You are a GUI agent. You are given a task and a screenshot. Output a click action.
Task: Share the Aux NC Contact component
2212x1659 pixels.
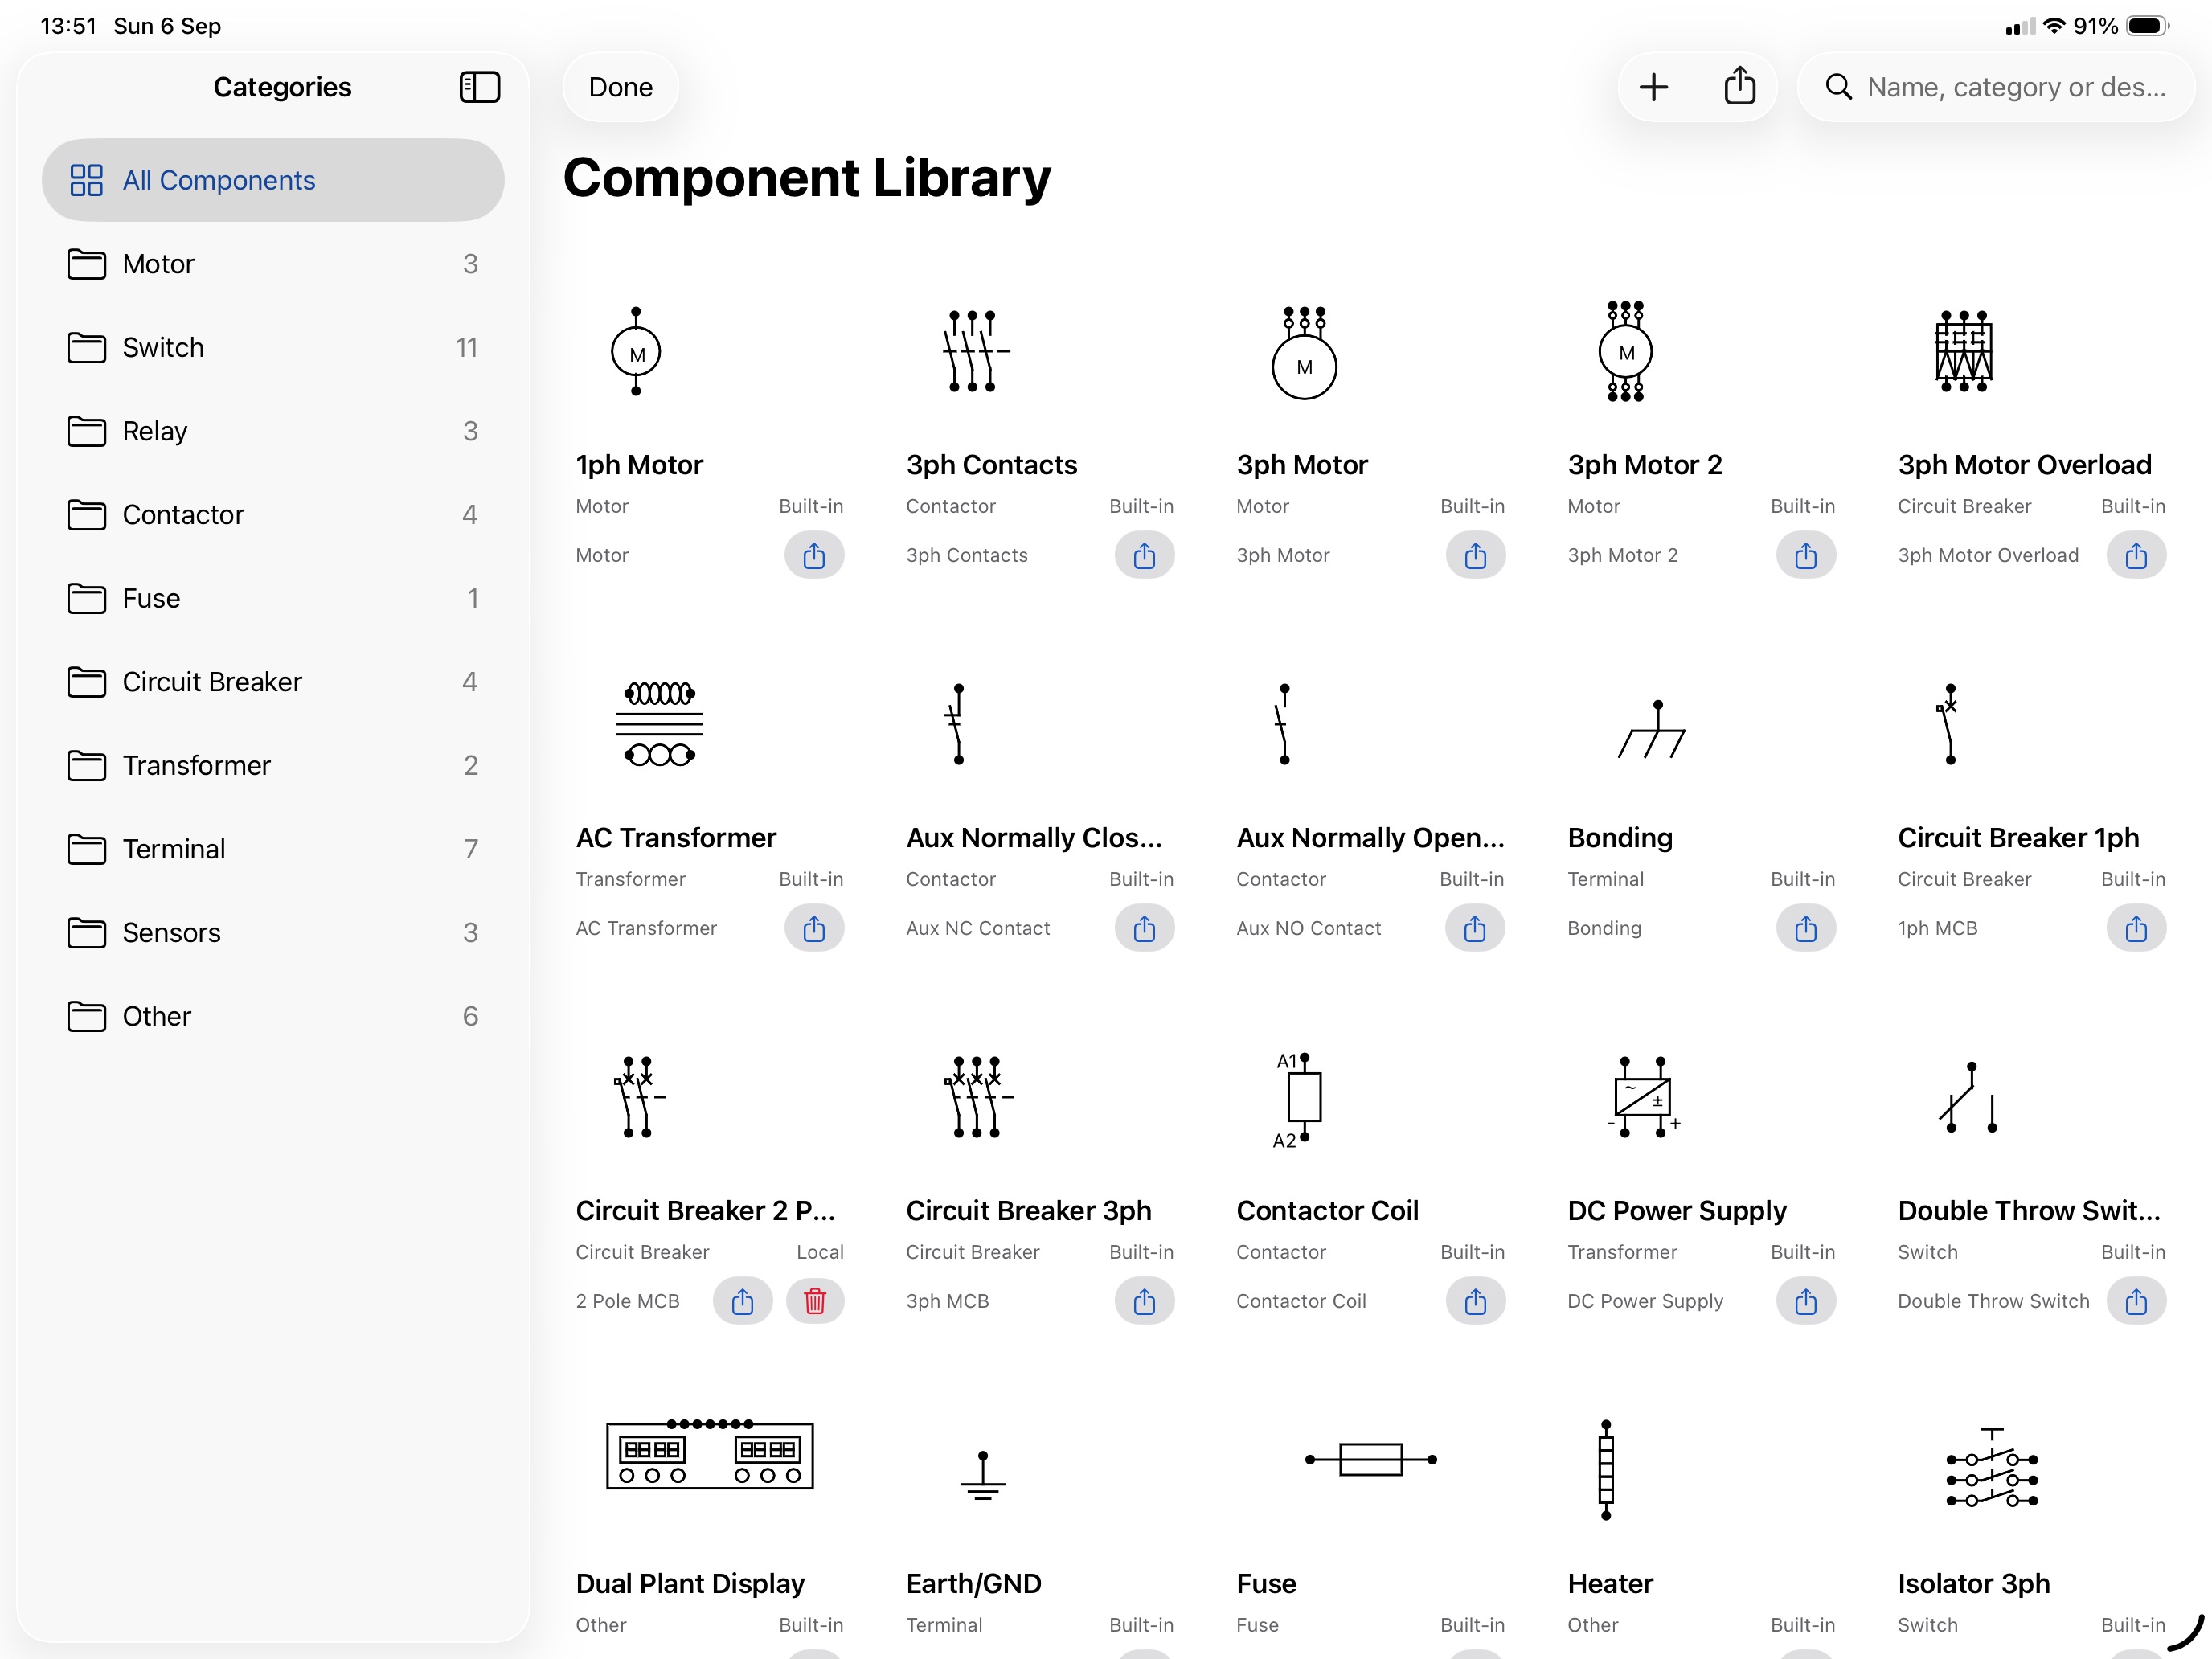(x=1144, y=928)
